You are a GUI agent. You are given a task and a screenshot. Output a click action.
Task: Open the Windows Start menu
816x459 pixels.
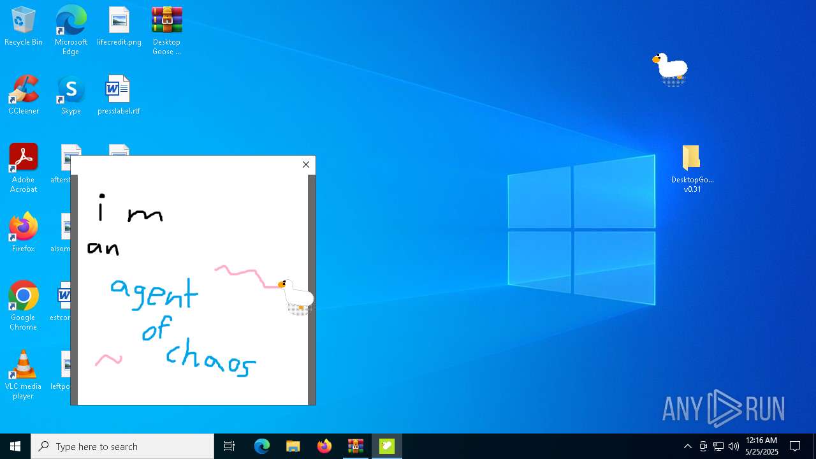(15, 446)
